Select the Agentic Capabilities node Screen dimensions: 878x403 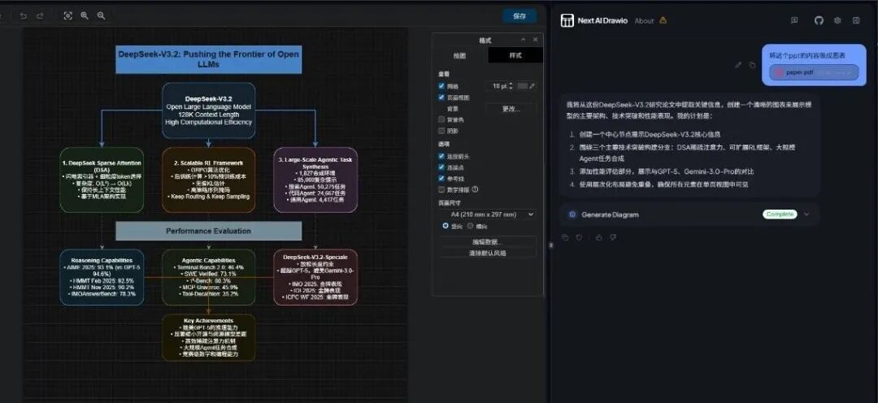(208, 277)
